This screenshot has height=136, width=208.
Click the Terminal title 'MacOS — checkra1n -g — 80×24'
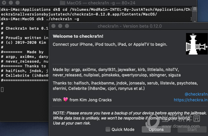101,3
